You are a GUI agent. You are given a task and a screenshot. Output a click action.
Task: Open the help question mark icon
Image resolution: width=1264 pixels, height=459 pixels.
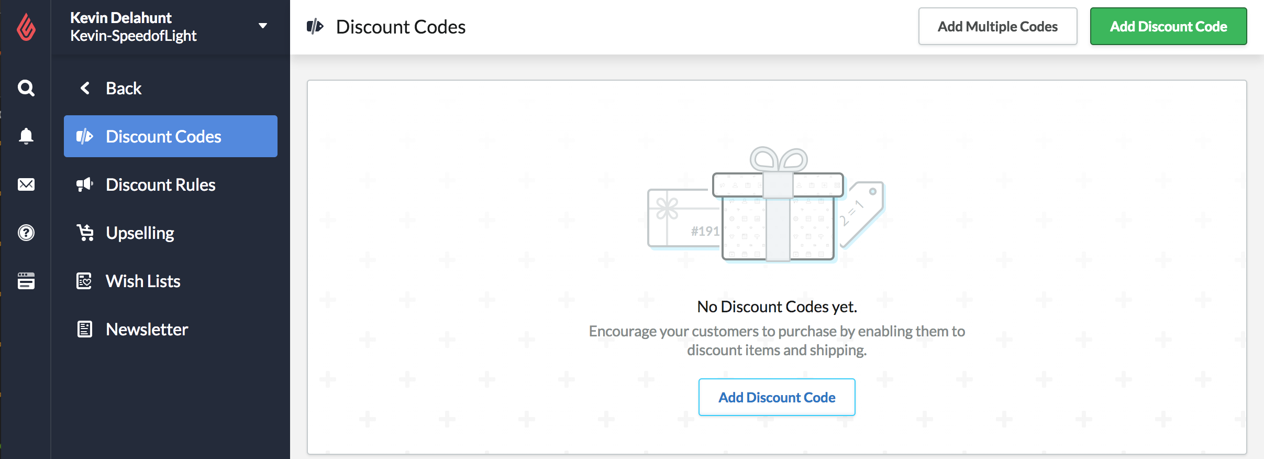[x=26, y=233]
